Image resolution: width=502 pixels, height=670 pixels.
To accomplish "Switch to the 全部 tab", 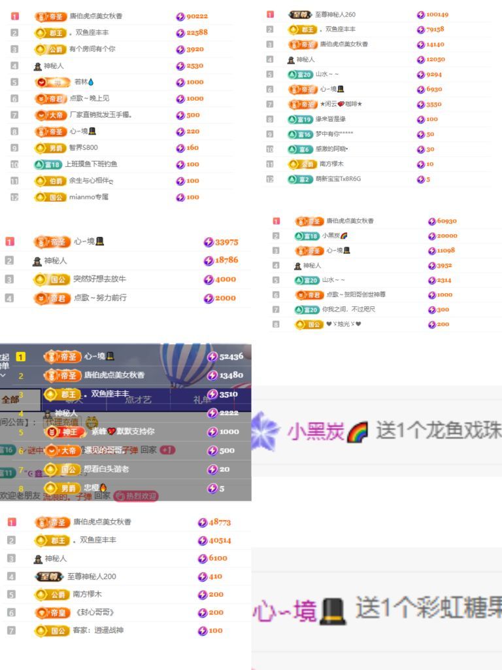I will tap(10, 400).
